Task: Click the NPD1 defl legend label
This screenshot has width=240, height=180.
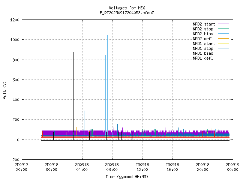Action: click(203, 58)
